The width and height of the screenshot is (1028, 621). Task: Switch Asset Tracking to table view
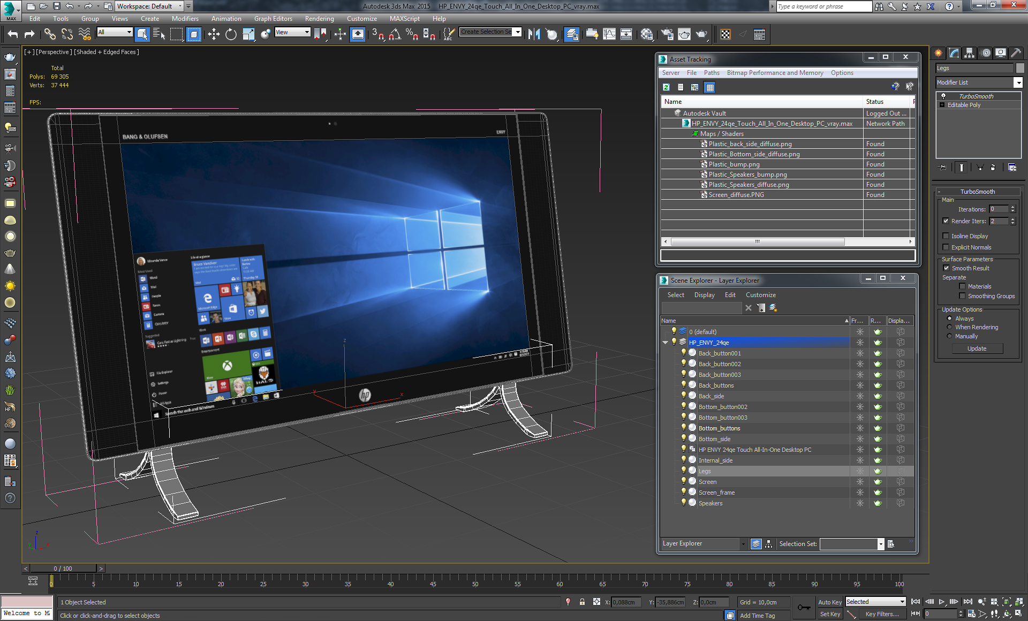click(709, 87)
